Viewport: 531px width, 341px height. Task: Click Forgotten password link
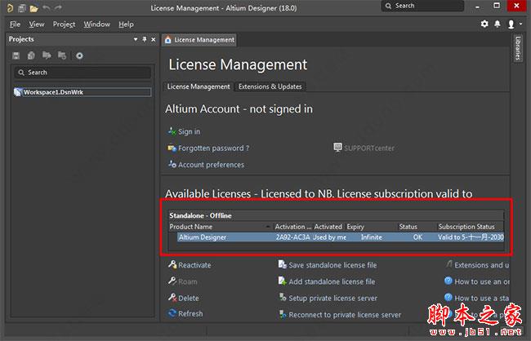[x=213, y=148]
